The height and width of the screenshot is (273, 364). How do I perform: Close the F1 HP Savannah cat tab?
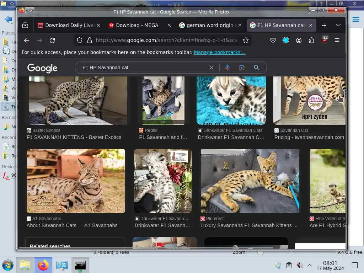coord(311,25)
